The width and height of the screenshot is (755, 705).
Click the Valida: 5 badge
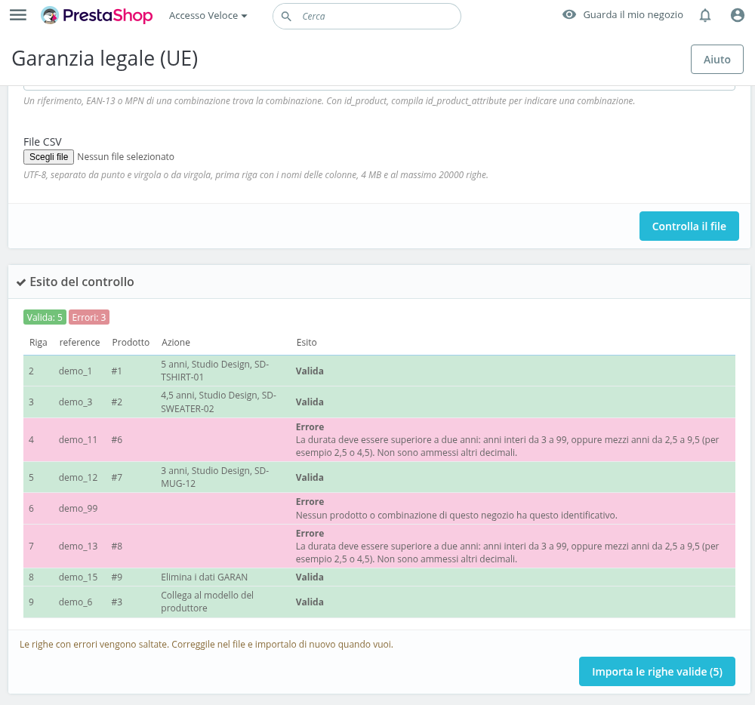point(45,317)
